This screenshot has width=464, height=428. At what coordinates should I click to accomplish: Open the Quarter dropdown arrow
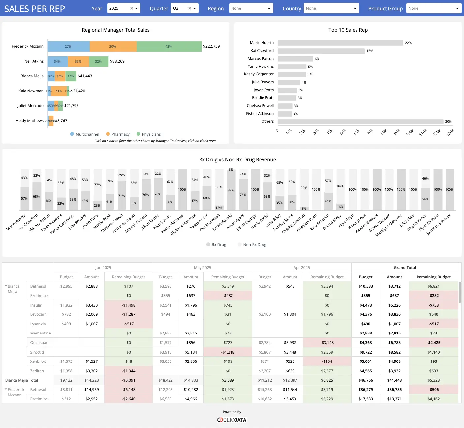(x=195, y=8)
